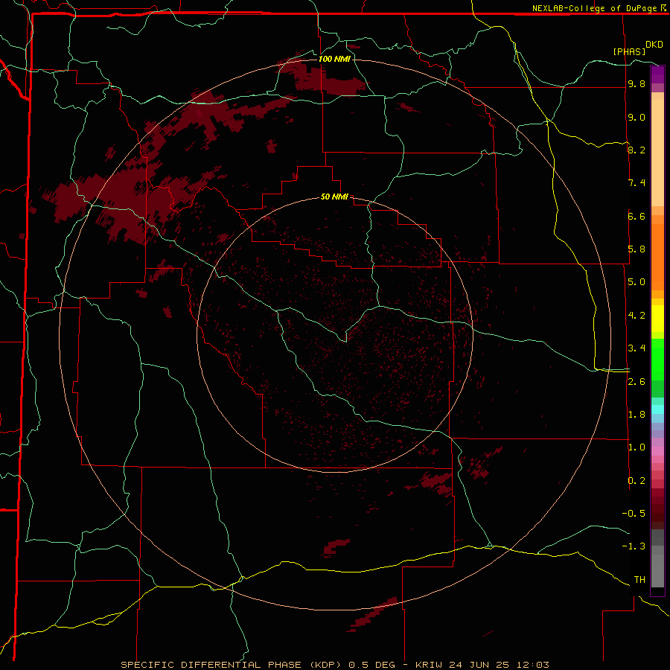Pick the pink band in color bar
This screenshot has height=670, width=670.
click(x=657, y=451)
